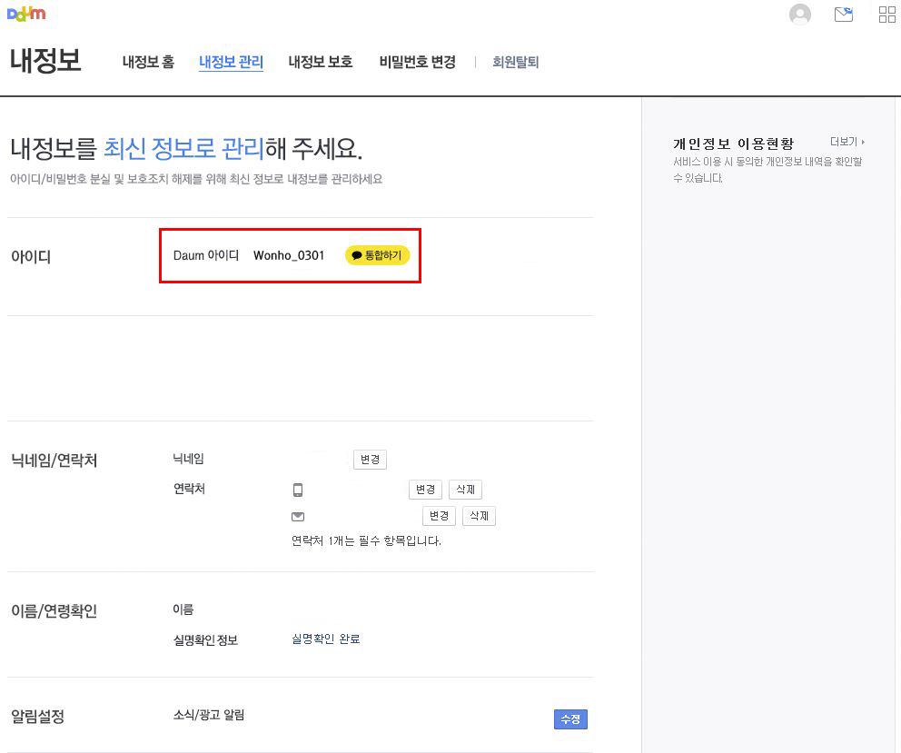
Task: Open the user profile avatar icon
Action: pos(800,15)
